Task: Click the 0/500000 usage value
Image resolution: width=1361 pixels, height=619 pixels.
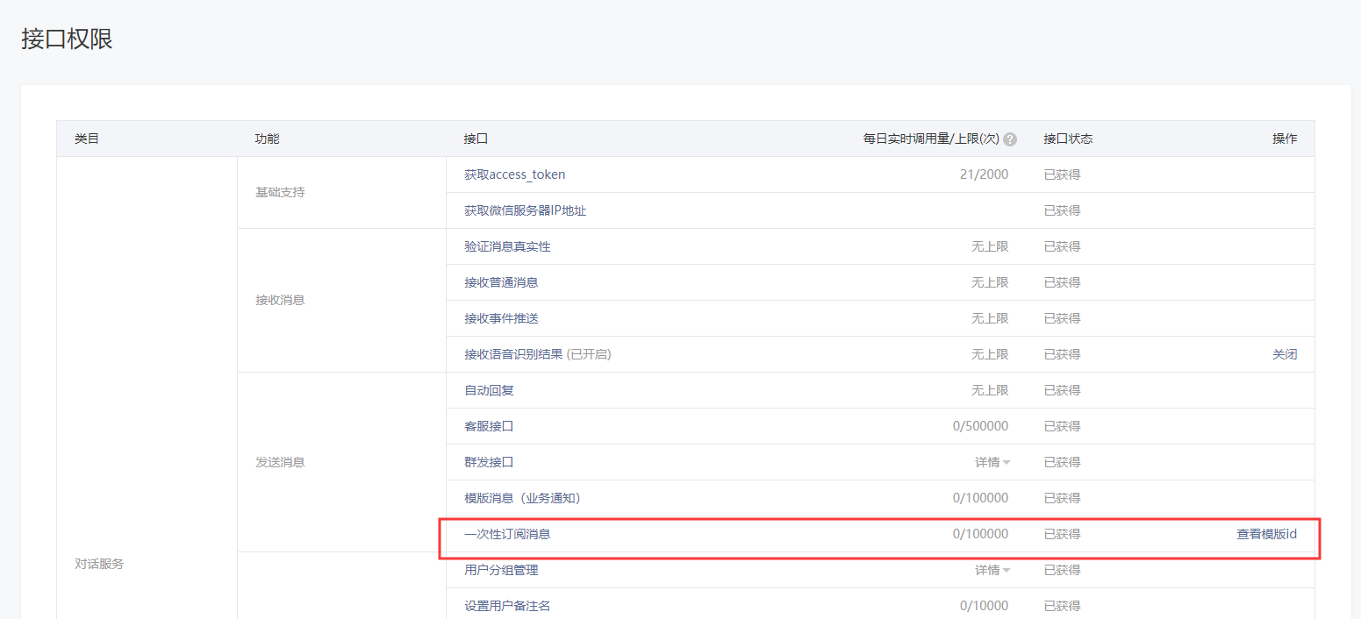Action: [x=980, y=426]
